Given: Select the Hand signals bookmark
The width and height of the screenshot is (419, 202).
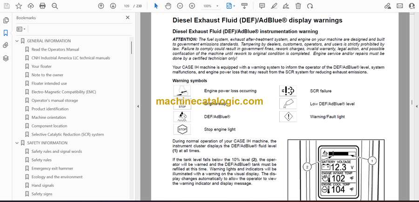Looking at the screenshot, I should [x=43, y=185].
